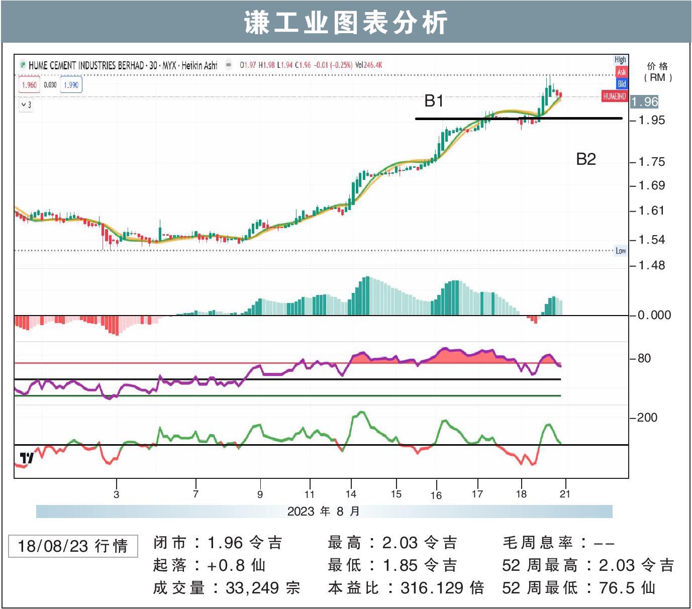
Task: Click the 18/08/23 行情 box
Action: (73, 546)
